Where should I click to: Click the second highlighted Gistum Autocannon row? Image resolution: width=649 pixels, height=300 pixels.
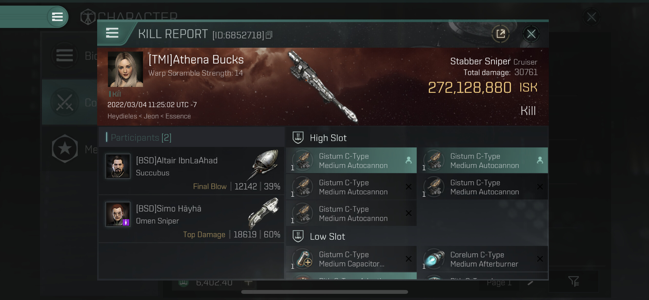pos(482,161)
